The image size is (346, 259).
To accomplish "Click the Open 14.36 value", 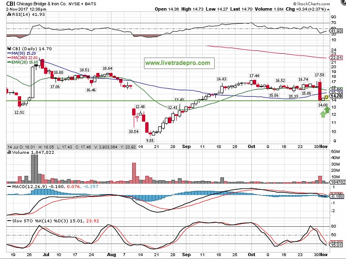I will (167, 9).
